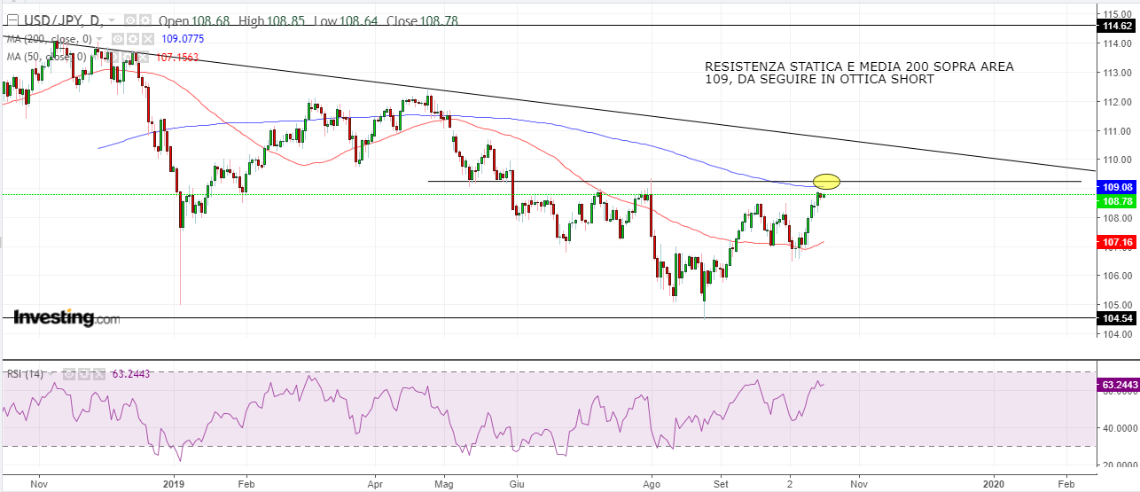This screenshot has height=492, width=1140.
Task: Click the 2020 label on time axis
Action: coord(994,484)
